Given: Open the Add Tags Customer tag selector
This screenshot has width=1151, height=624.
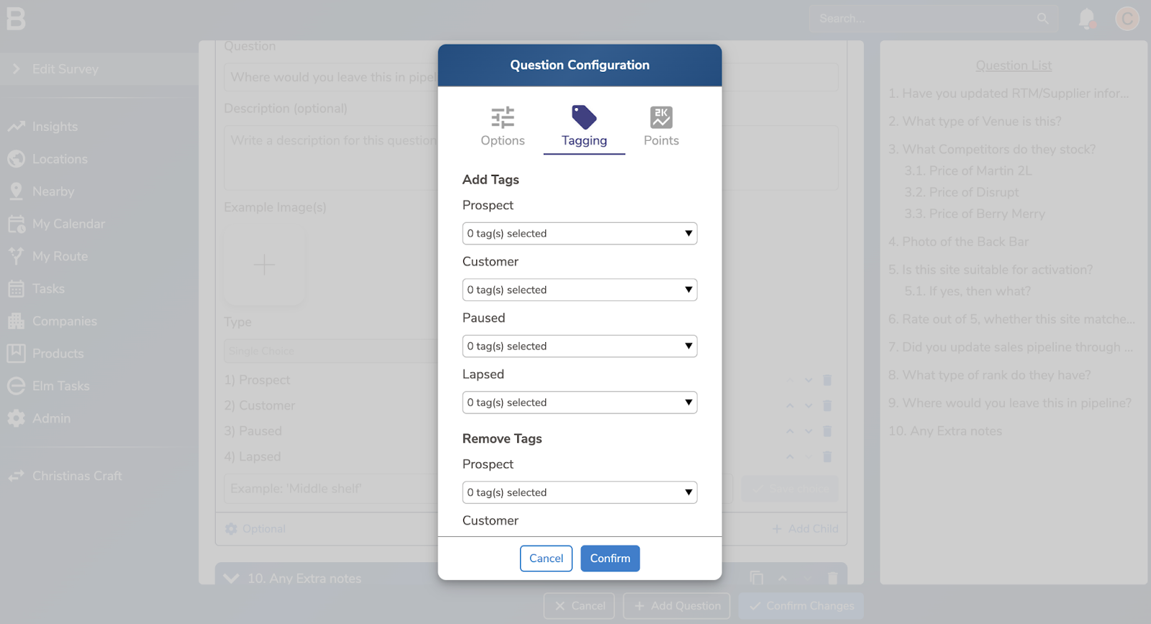Looking at the screenshot, I should pyautogui.click(x=579, y=290).
